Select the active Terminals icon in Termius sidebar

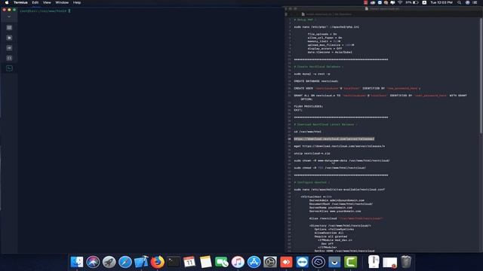(9, 69)
